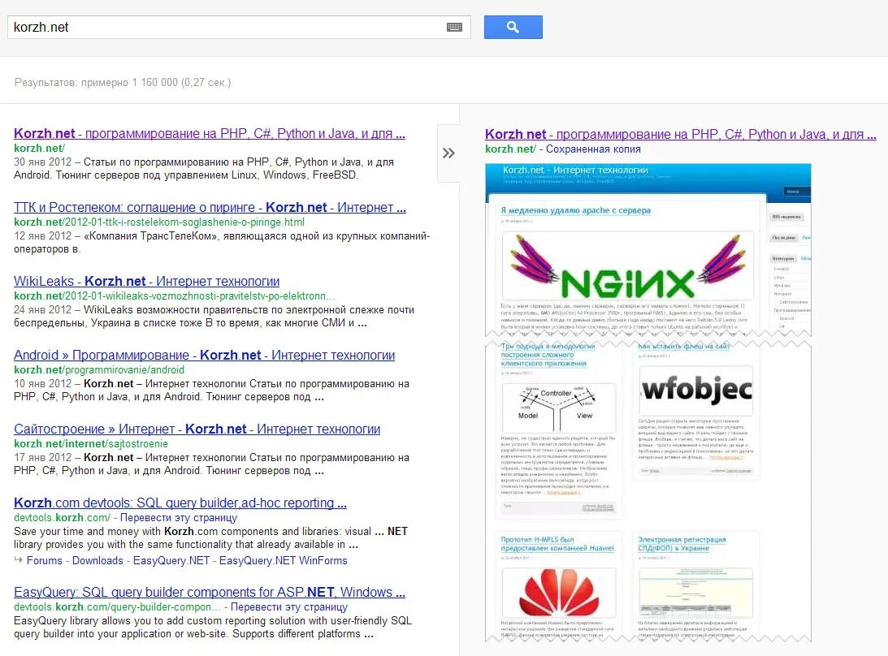This screenshot has height=656, width=888.
Task: Click 'Перевести эту страницу' beside devtools.korzh.com/
Action: point(179,518)
